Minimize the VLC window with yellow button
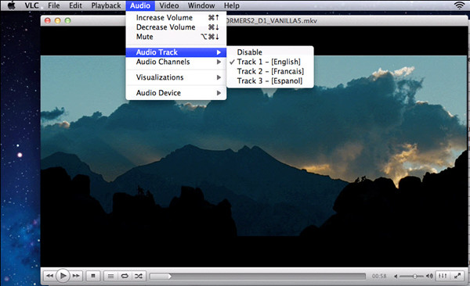The image size is (470, 286). [x=58, y=20]
